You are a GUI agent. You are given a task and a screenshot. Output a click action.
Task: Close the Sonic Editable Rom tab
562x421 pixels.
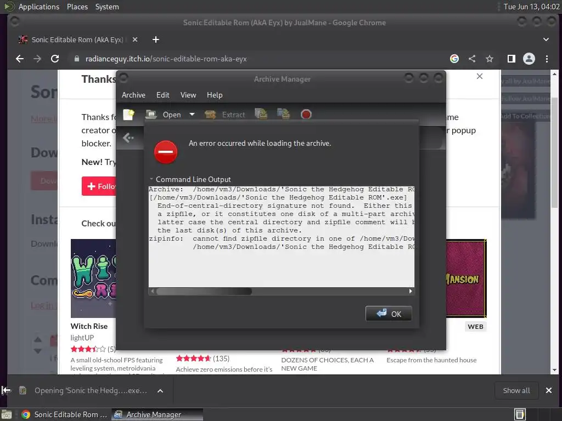click(135, 39)
